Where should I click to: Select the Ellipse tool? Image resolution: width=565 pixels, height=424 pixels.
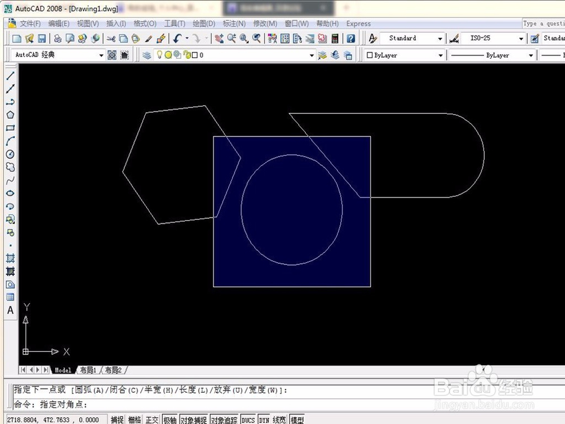tap(10, 193)
